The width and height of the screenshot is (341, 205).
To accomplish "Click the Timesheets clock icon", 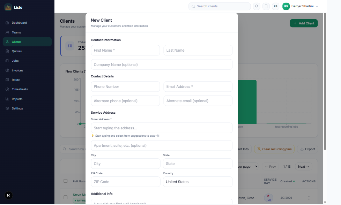I will [7, 89].
